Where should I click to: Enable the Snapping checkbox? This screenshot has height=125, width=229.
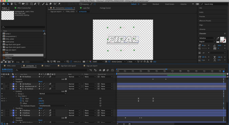click(x=81, y=4)
